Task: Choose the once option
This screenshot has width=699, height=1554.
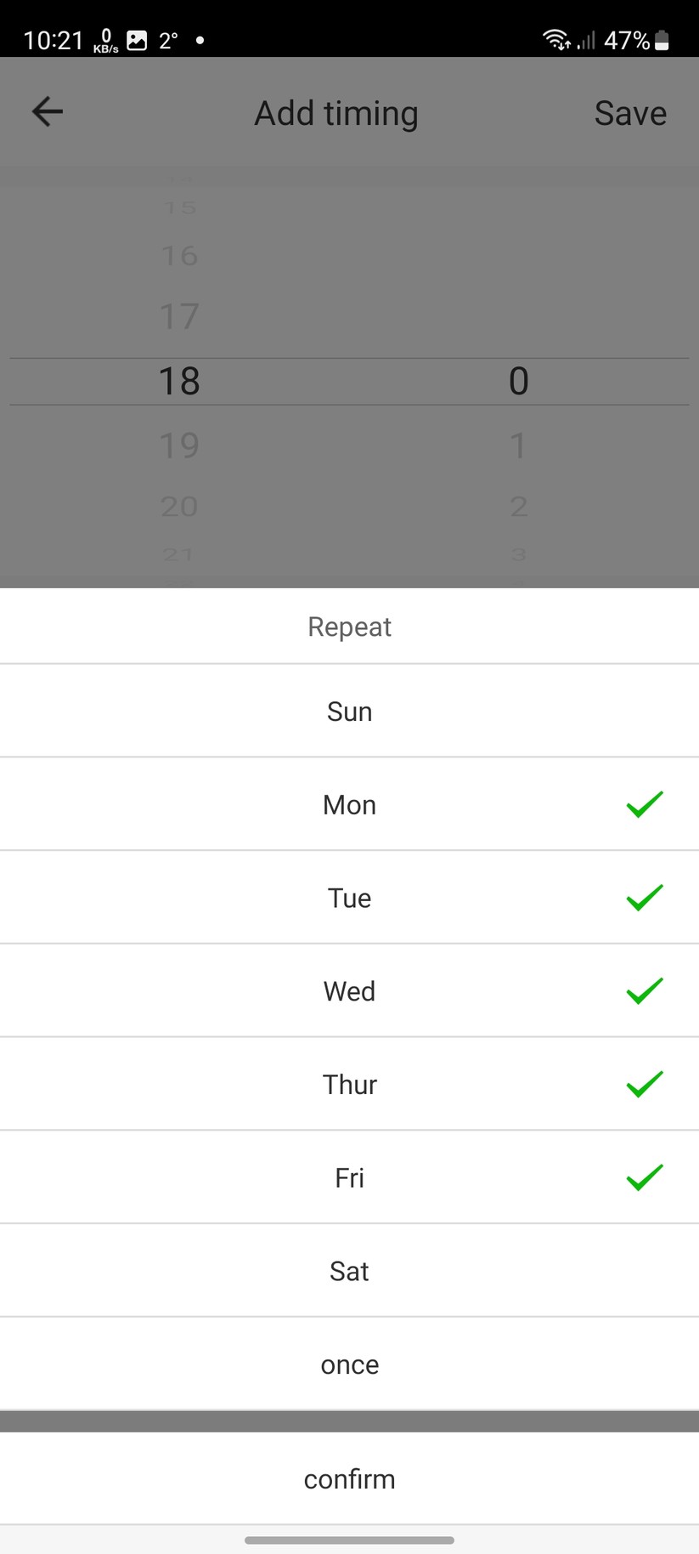Action: 349,1364
